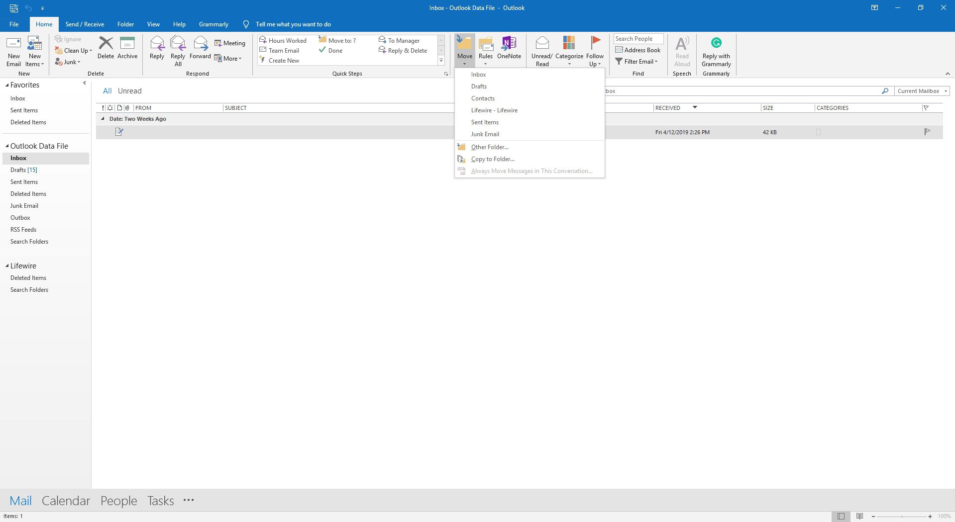The width and height of the screenshot is (955, 522).
Task: Open the Filter Email dropdown
Action: click(637, 61)
